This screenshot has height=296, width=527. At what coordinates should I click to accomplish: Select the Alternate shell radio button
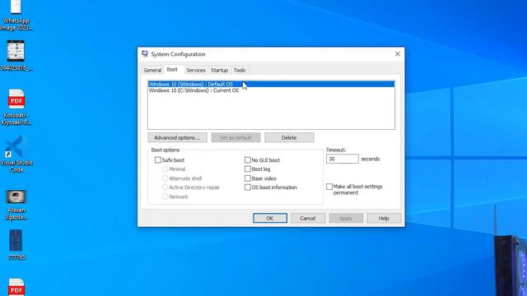[165, 178]
